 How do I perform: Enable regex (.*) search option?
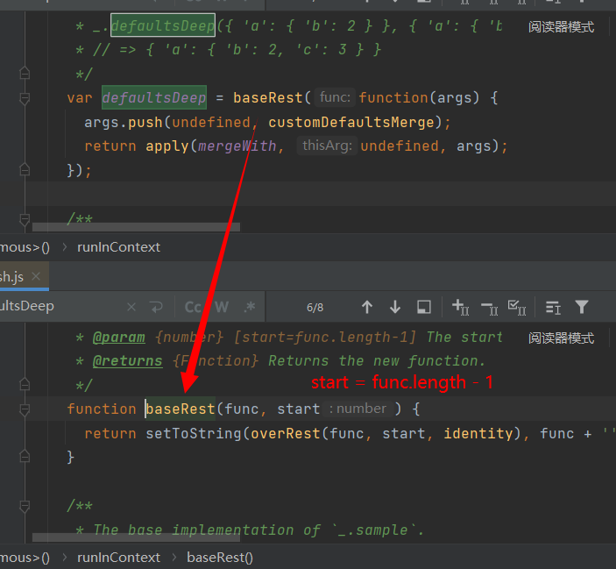(x=250, y=307)
